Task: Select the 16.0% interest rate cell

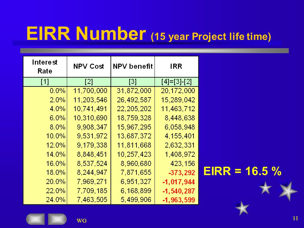Action: 56,164
